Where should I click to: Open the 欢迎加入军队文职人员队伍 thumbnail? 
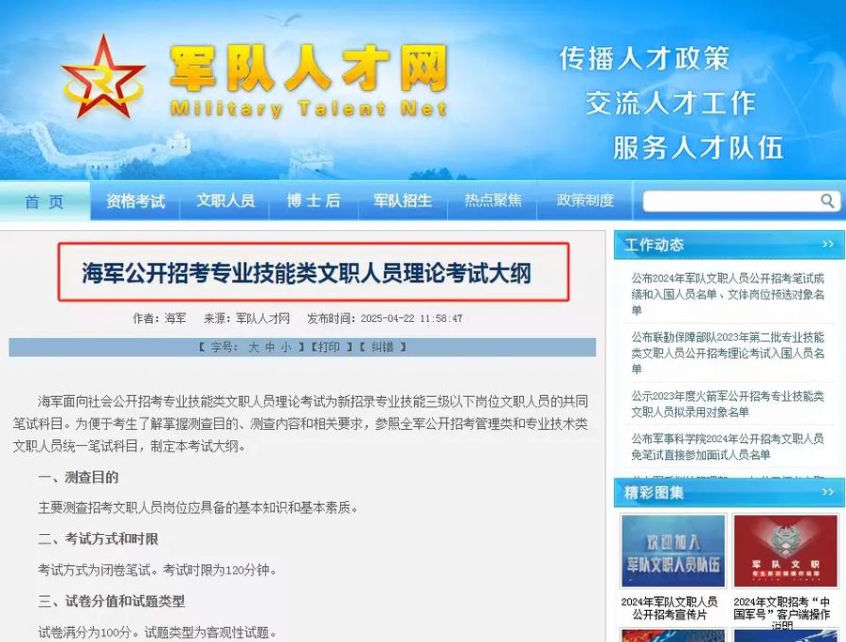click(x=673, y=551)
